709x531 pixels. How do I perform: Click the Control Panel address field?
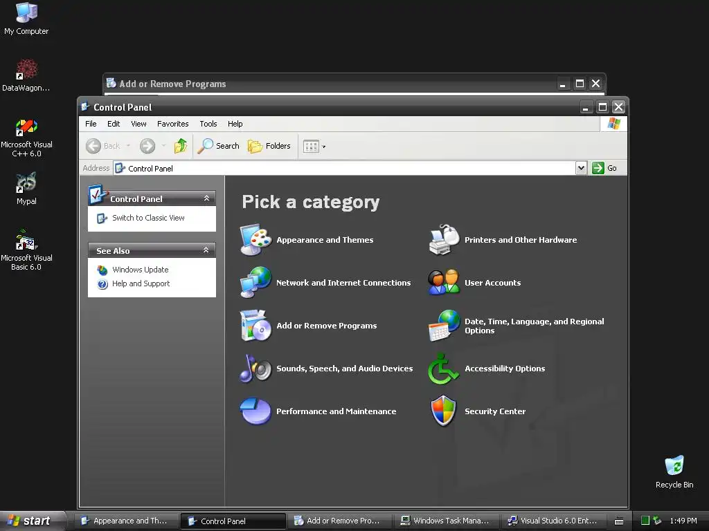click(x=344, y=168)
